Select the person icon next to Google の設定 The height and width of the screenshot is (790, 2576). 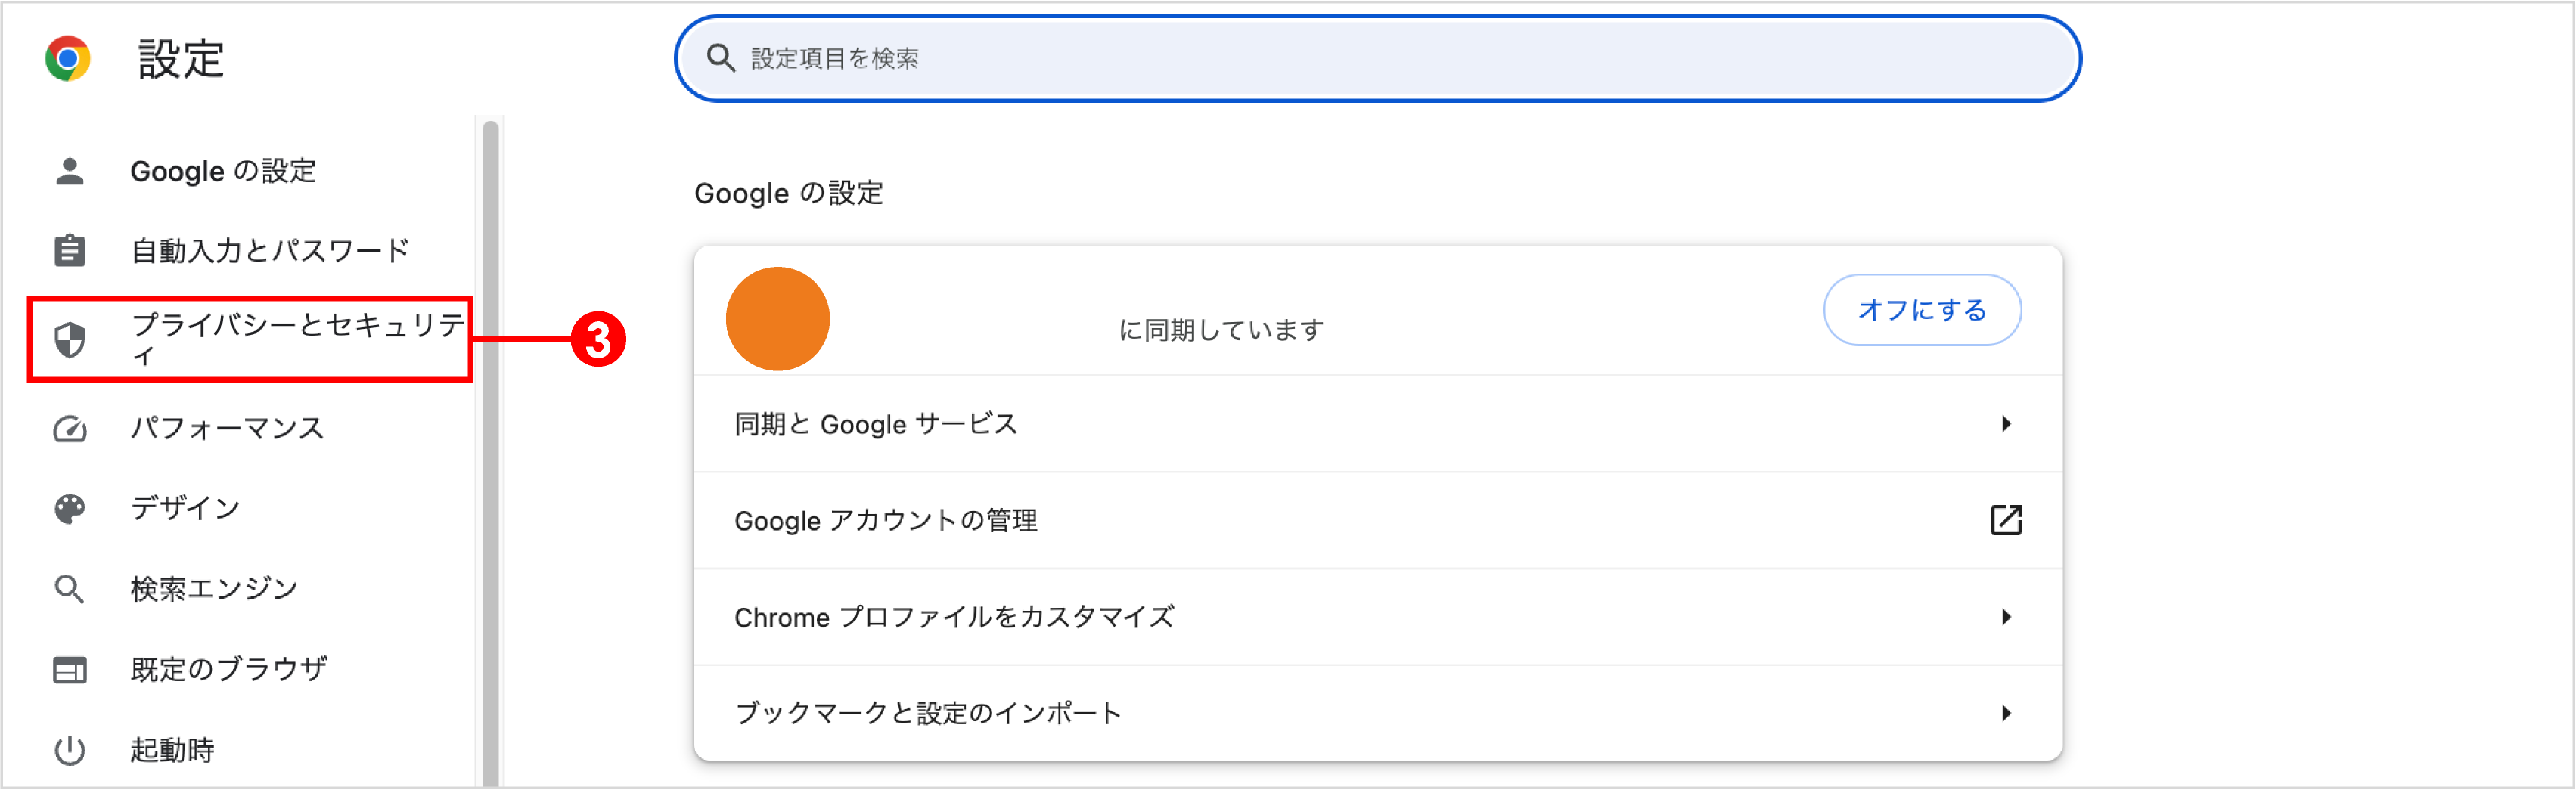click(69, 170)
